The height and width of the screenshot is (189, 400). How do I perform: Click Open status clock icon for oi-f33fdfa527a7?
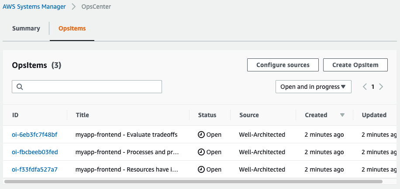click(201, 169)
